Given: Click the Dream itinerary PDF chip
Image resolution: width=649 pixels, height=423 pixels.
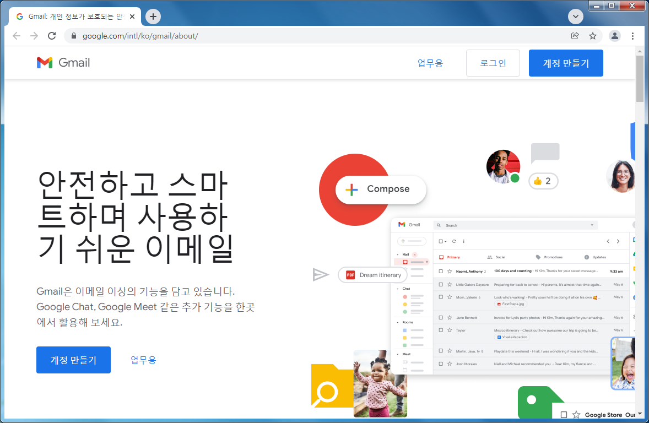Looking at the screenshot, I should pos(373,275).
